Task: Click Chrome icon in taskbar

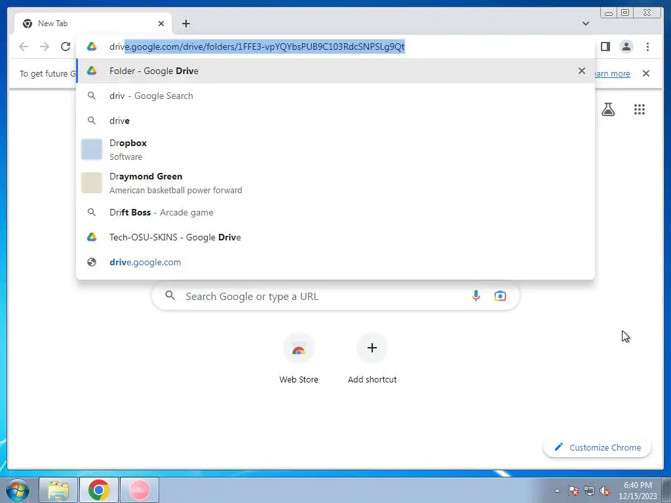Action: (99, 490)
